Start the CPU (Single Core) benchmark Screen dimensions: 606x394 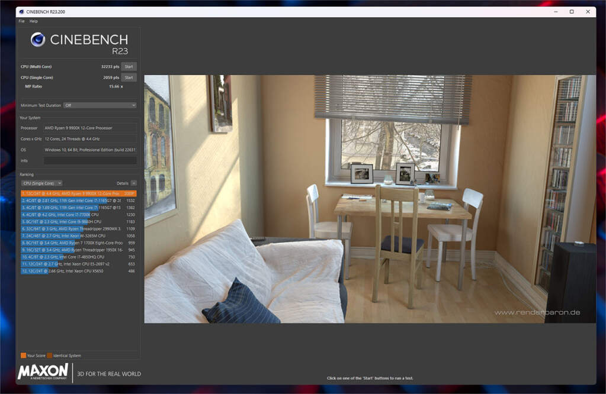[x=129, y=77]
